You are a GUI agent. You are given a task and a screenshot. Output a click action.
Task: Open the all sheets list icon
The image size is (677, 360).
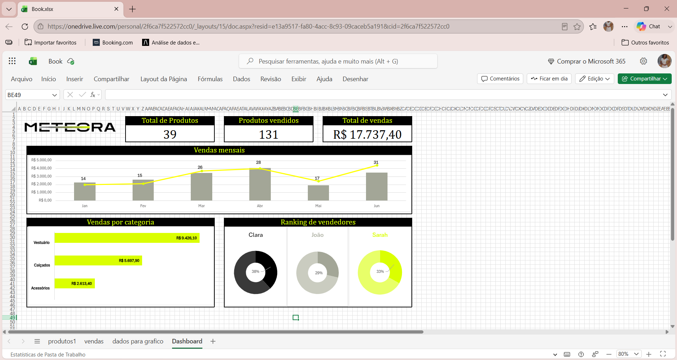[37, 341]
